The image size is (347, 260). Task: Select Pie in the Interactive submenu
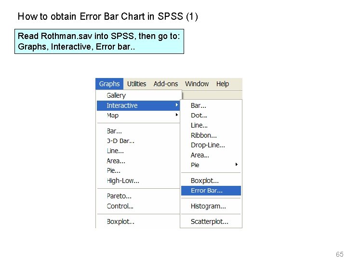click(211, 165)
